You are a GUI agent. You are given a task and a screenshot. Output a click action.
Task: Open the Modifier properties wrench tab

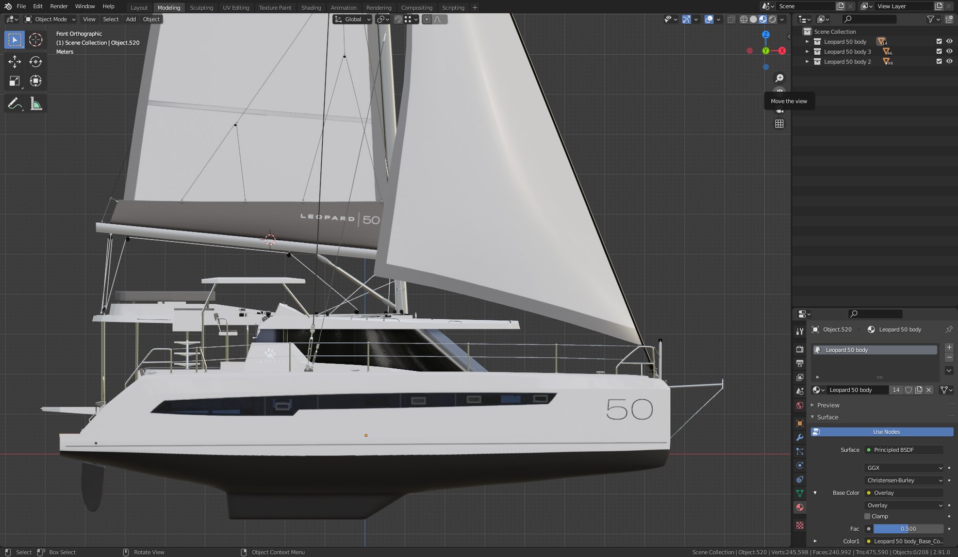pos(800,437)
